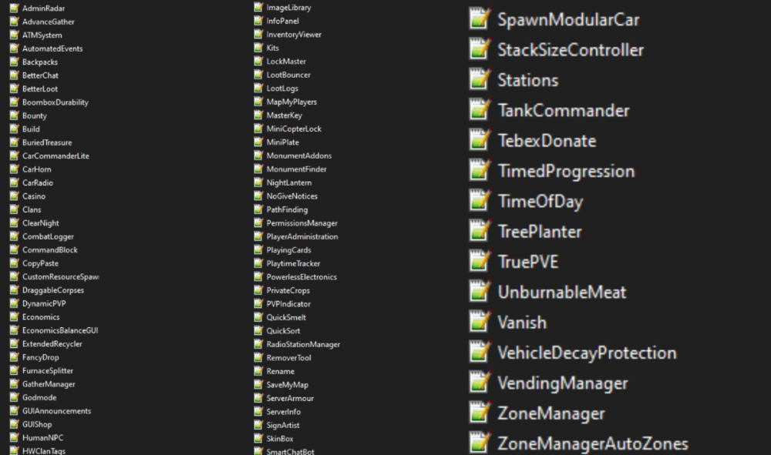Screen dimensions: 771x455
Task: Select the HumanNPC file name
Action: tap(42, 437)
